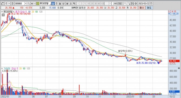Select the 년 yearly period tab
Viewport: 181px width, 98px height.
pos(63,3)
